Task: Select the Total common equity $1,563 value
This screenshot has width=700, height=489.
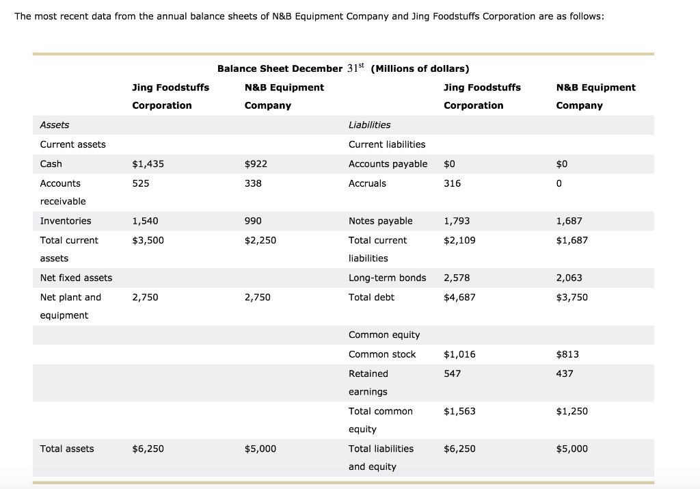Action: pos(459,411)
